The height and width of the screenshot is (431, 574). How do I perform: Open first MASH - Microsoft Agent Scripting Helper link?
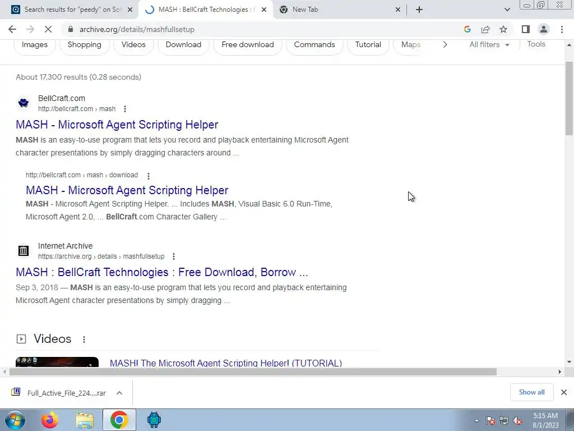117,125
